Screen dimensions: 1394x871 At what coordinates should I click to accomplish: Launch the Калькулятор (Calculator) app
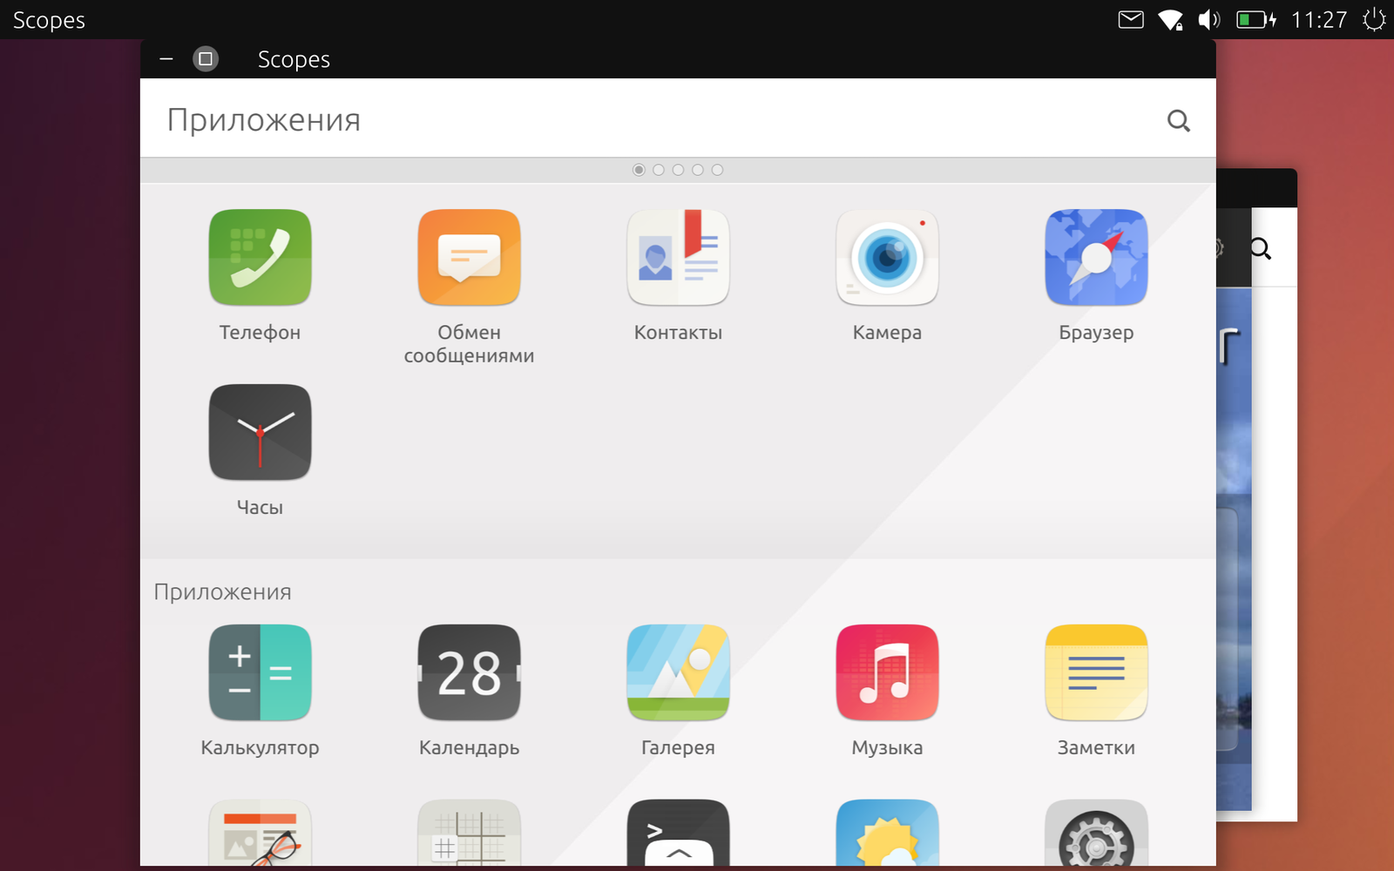click(x=260, y=673)
